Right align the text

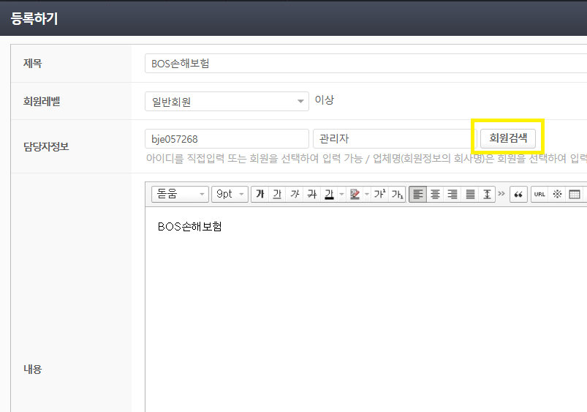tap(452, 194)
